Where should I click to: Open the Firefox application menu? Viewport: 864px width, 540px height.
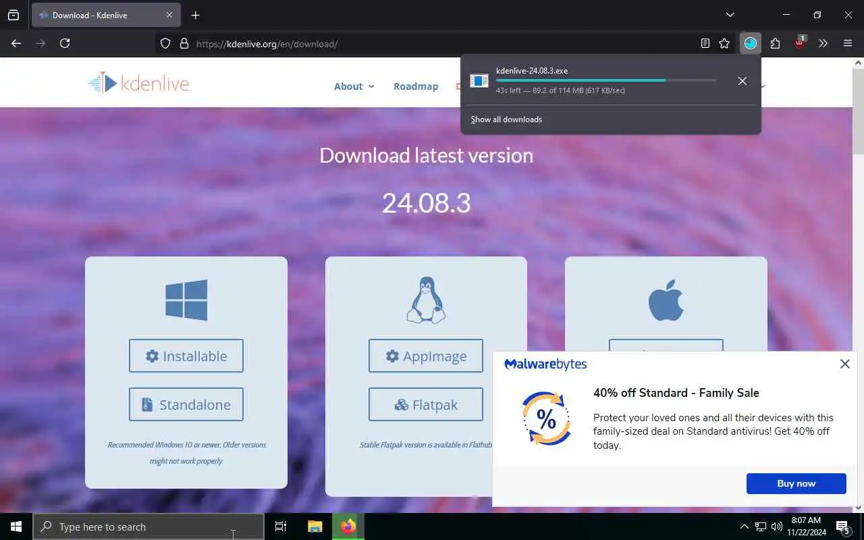click(x=848, y=43)
